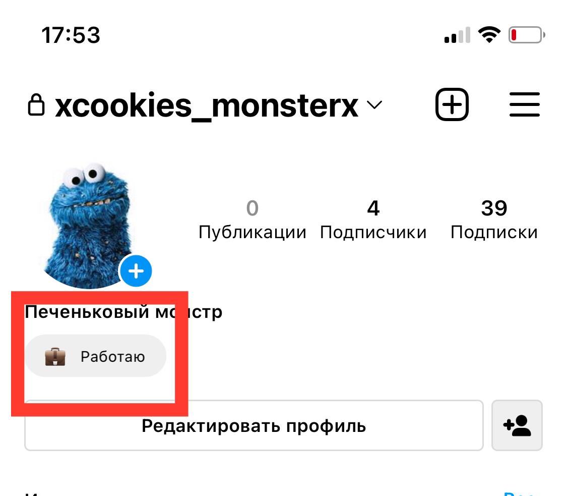Tap the Публикации posts count
Image resolution: width=567 pixels, height=496 pixels.
[x=253, y=219]
